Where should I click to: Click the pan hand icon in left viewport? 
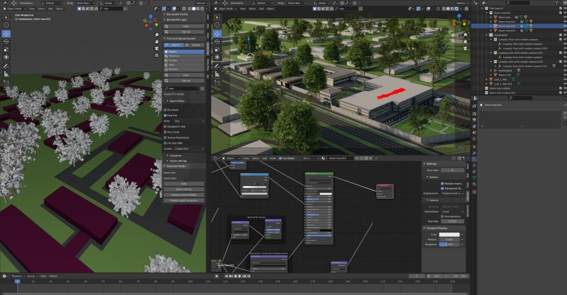pos(157,41)
